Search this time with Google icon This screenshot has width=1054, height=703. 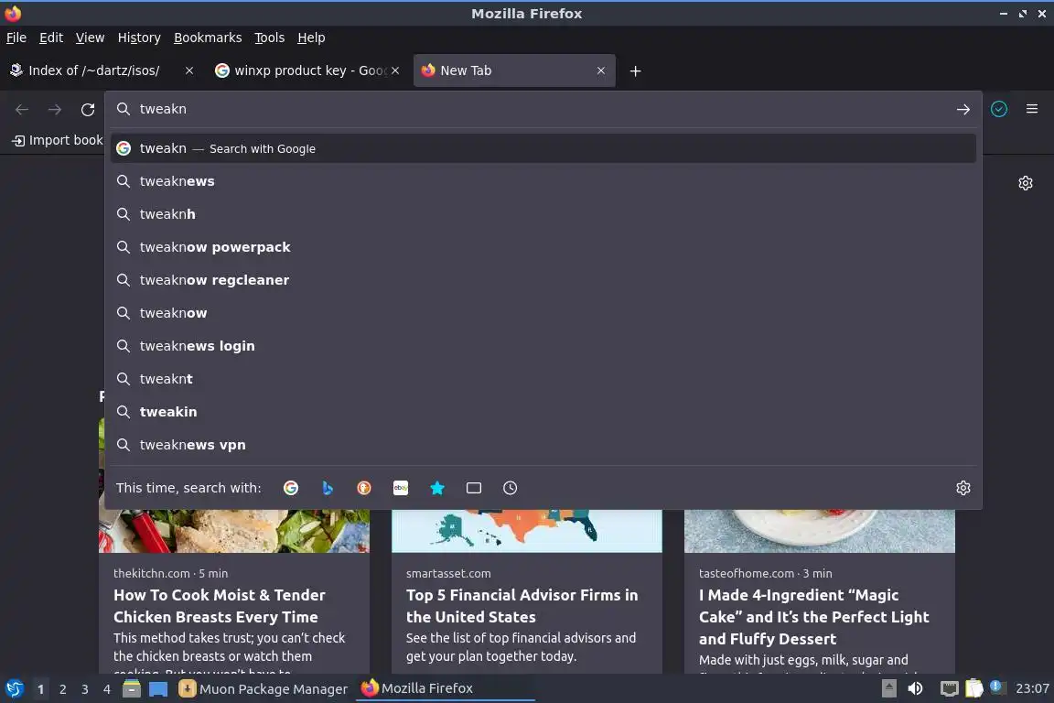point(291,488)
